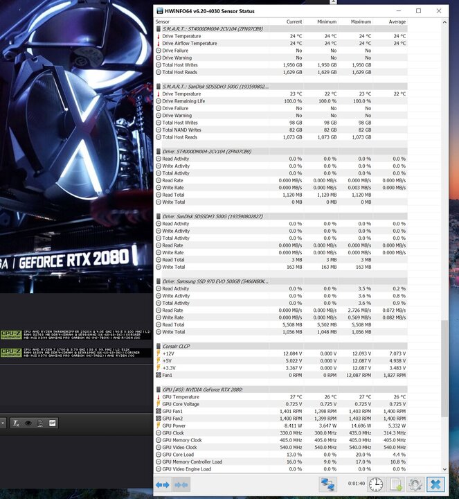Select the GPU Video Clock row

pyautogui.click(x=281, y=447)
